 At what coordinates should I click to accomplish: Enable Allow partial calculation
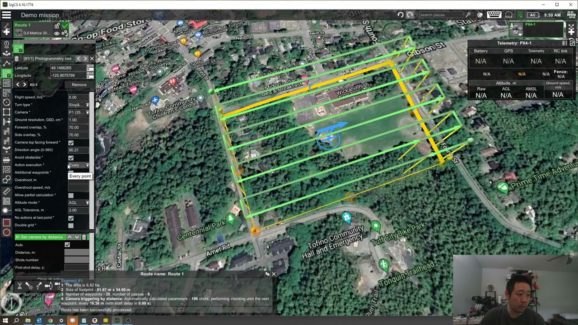pos(71,195)
